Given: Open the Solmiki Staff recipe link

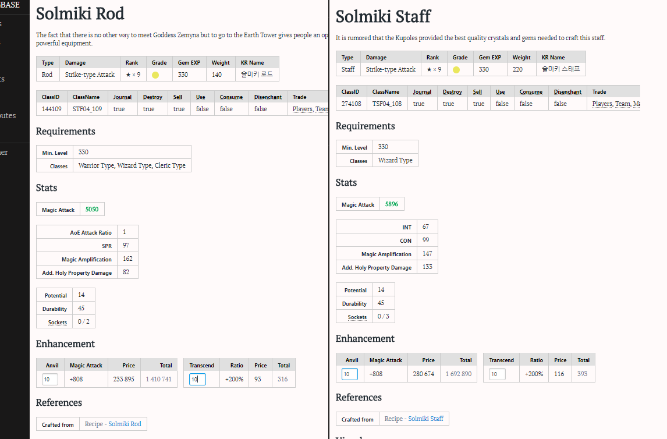Looking at the screenshot, I should click(x=425, y=419).
